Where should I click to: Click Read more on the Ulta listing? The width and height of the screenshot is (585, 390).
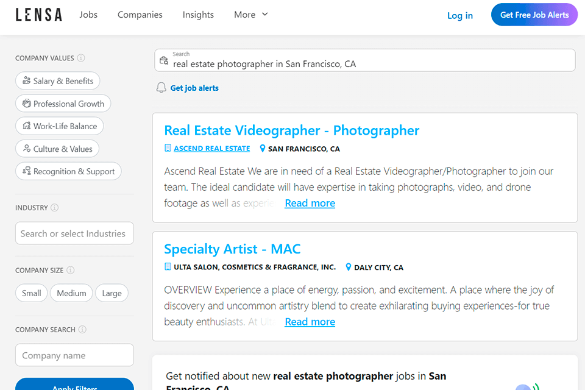click(310, 322)
